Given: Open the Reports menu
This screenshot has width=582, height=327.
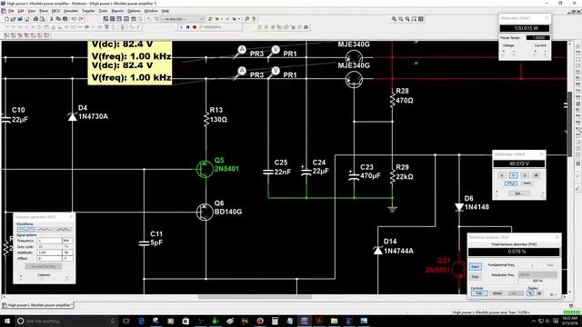Looking at the screenshot, I should point(117,11).
